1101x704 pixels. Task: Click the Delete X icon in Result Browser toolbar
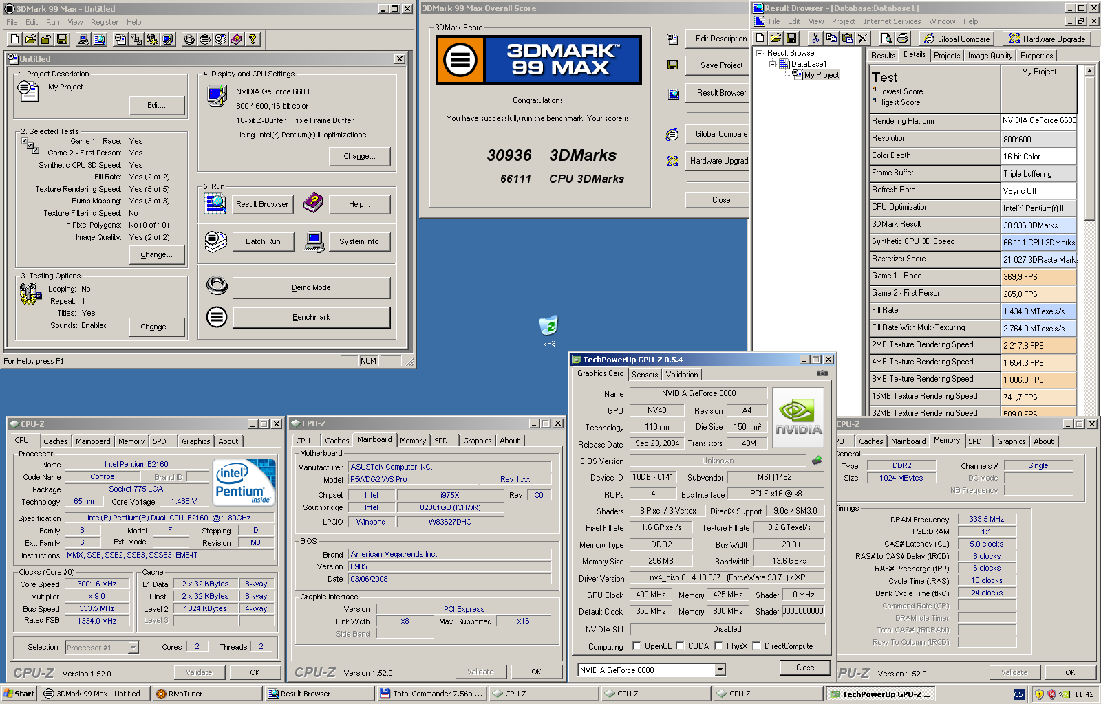pyautogui.click(x=863, y=38)
